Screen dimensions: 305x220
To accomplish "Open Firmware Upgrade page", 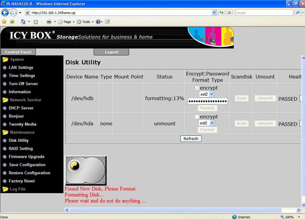I will pos(26,157).
